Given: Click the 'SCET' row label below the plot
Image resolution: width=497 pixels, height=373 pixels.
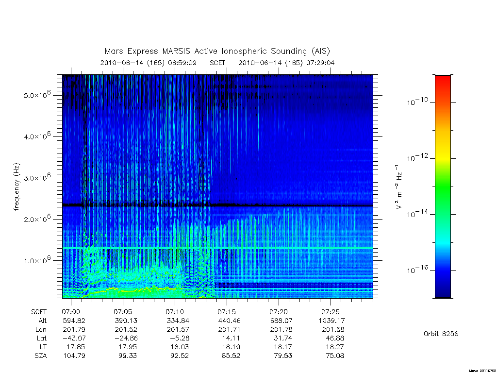Looking at the screenshot, I should [x=39, y=312].
